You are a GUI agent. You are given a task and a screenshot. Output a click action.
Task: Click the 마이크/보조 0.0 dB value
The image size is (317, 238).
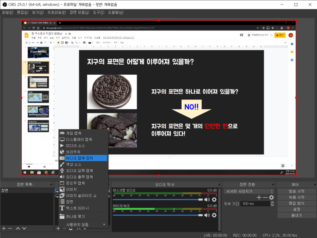212,206
